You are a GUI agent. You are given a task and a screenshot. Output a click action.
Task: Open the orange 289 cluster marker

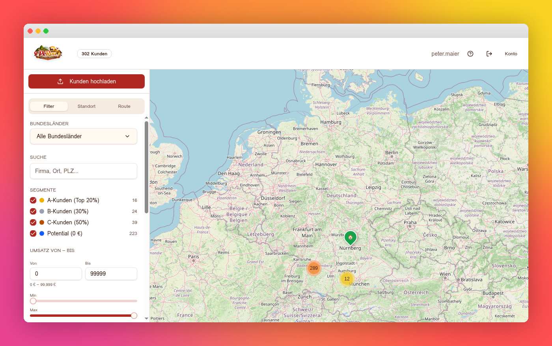(x=313, y=268)
